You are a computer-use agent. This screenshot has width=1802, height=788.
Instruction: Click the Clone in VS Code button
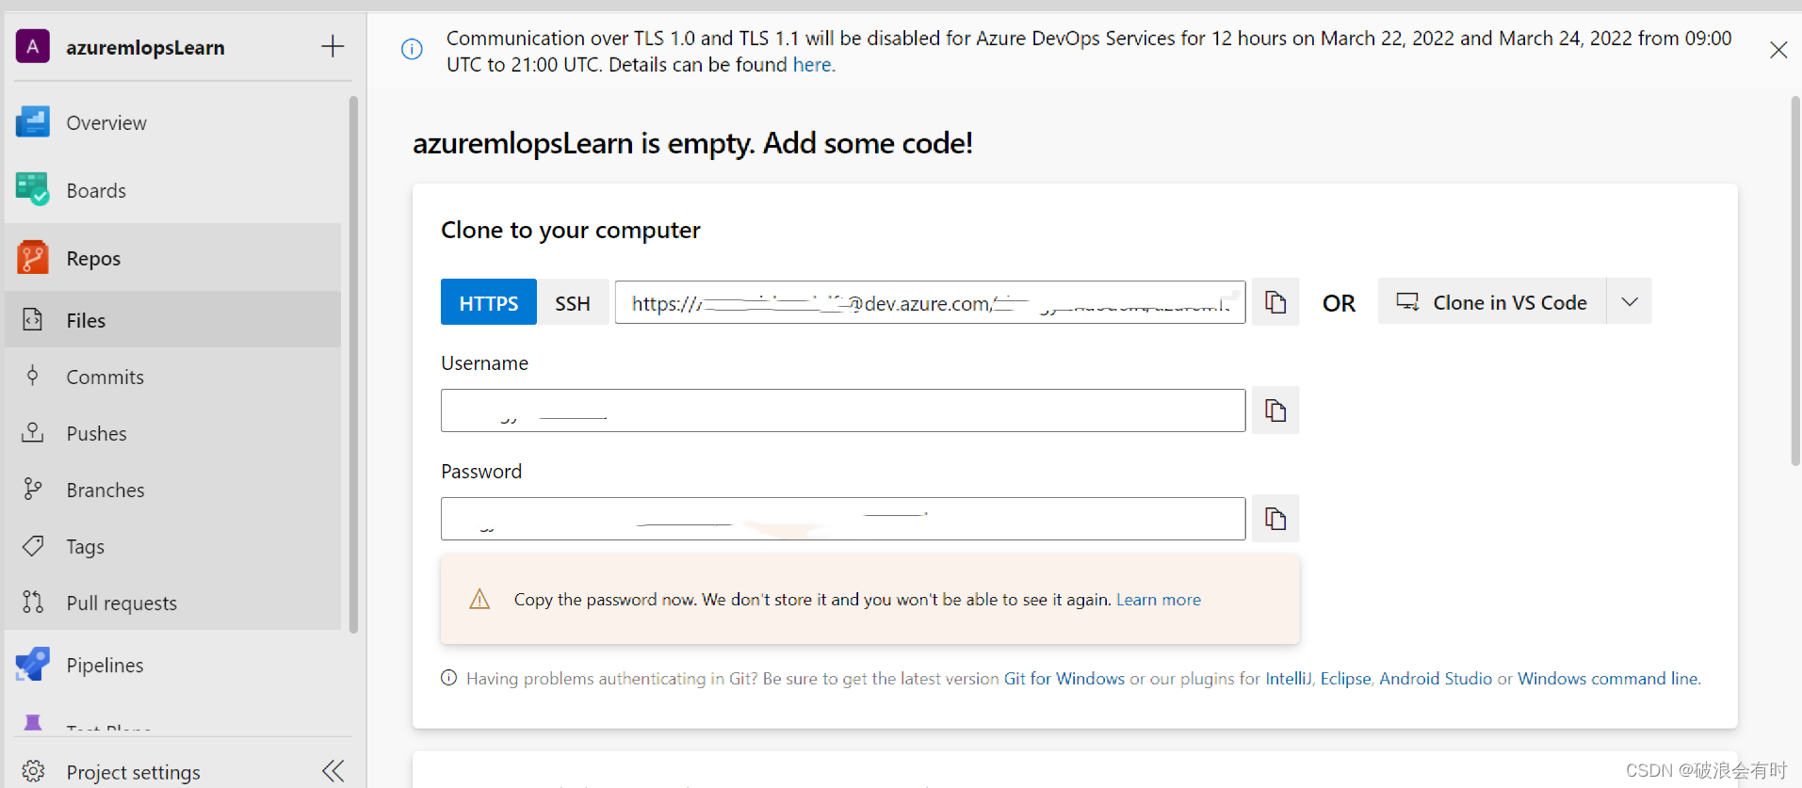tap(1492, 301)
